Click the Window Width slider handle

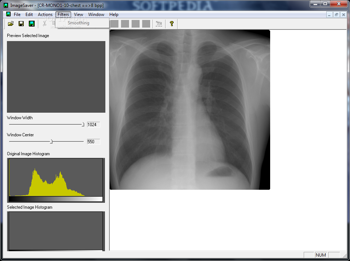click(83, 124)
